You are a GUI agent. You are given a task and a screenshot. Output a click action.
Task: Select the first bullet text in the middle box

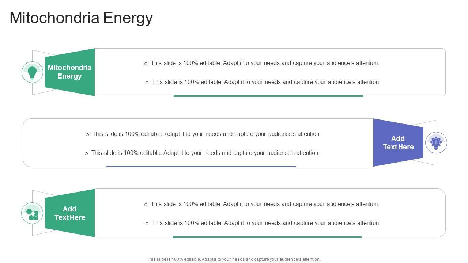(206, 134)
